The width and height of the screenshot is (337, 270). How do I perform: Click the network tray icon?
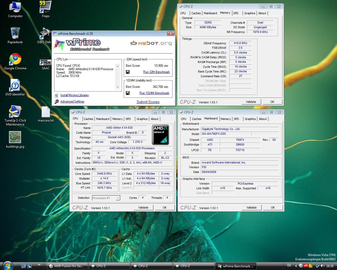(318, 266)
